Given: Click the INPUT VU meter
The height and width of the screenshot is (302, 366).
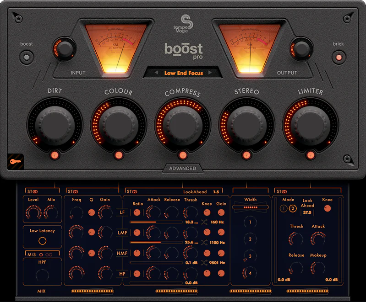Looking at the screenshot, I should [116, 48].
